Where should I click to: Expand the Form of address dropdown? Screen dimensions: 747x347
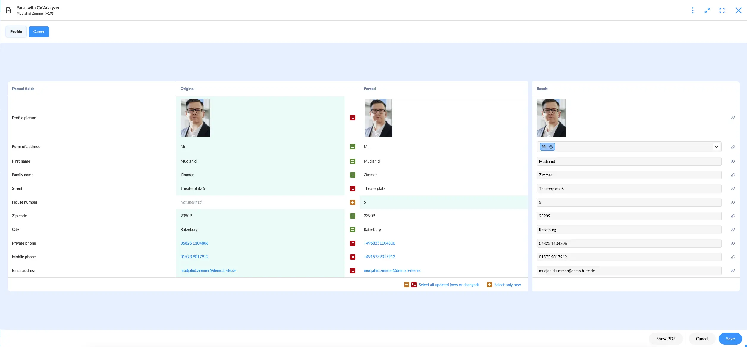pos(716,147)
